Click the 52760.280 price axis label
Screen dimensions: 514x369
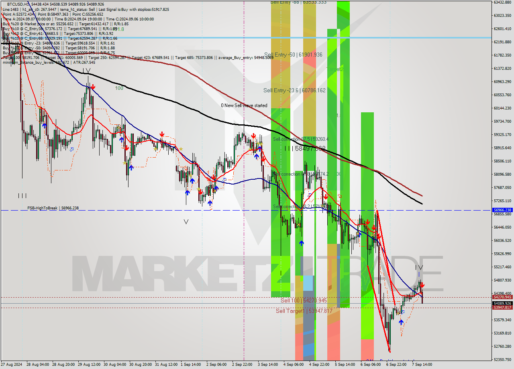[503, 346]
